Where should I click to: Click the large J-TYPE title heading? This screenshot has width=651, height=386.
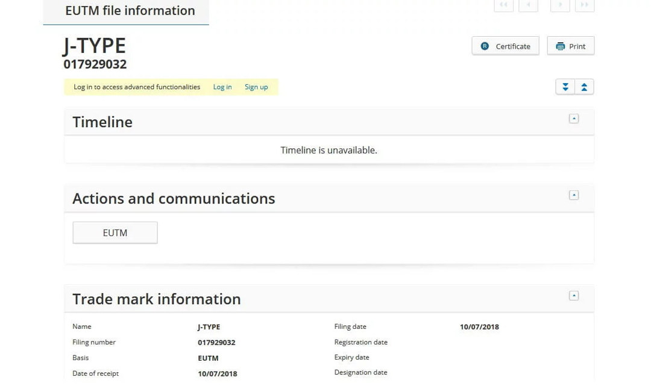[95, 46]
